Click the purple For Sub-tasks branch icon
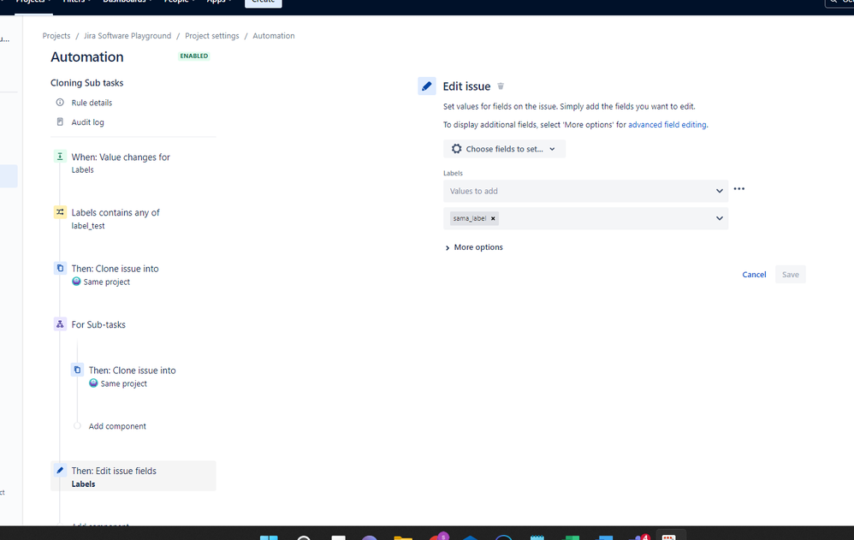854x540 pixels. pos(60,324)
